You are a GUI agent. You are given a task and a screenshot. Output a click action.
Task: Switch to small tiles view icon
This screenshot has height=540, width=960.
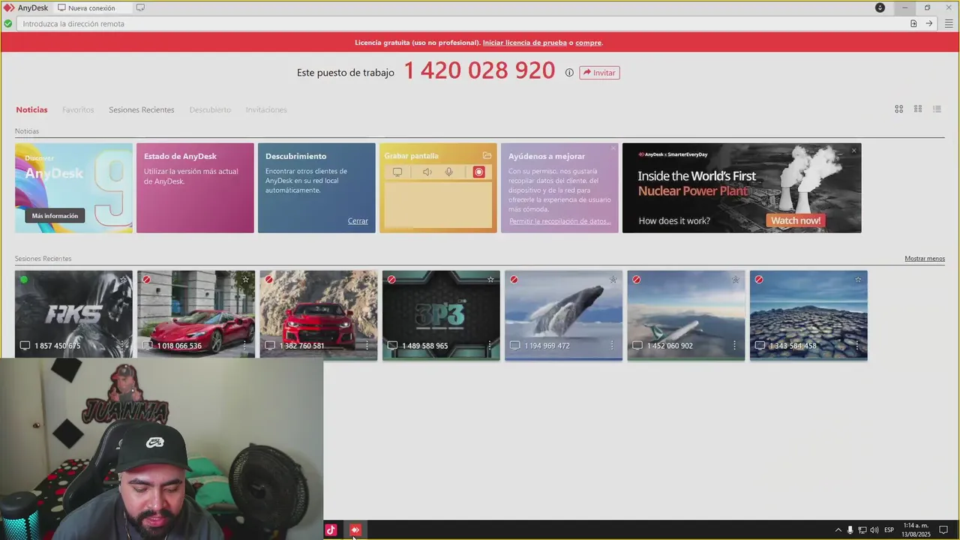pos(917,109)
